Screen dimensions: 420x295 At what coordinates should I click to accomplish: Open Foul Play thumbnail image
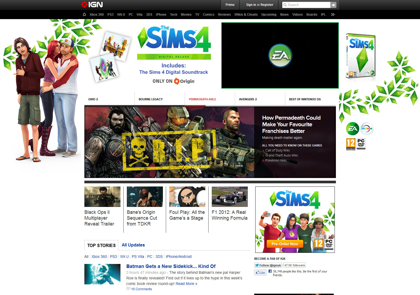pos(187,197)
